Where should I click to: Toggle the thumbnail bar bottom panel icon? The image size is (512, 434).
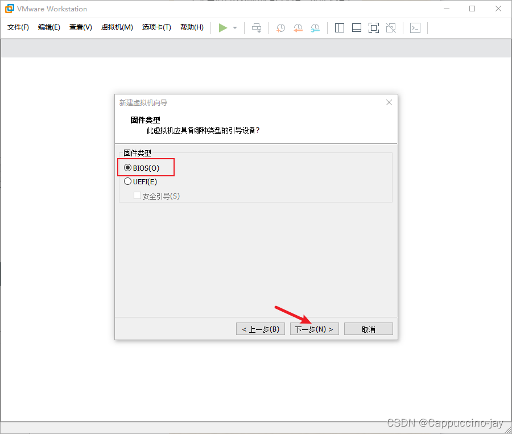357,28
